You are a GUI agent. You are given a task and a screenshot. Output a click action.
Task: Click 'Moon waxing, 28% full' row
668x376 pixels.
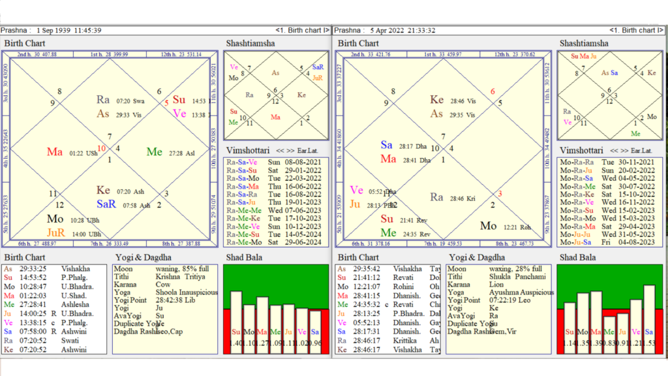tap(498, 269)
